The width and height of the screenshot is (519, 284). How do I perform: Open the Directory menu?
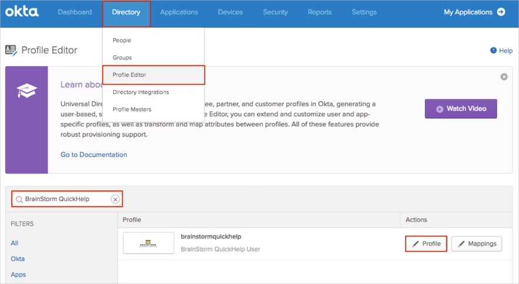tap(126, 12)
